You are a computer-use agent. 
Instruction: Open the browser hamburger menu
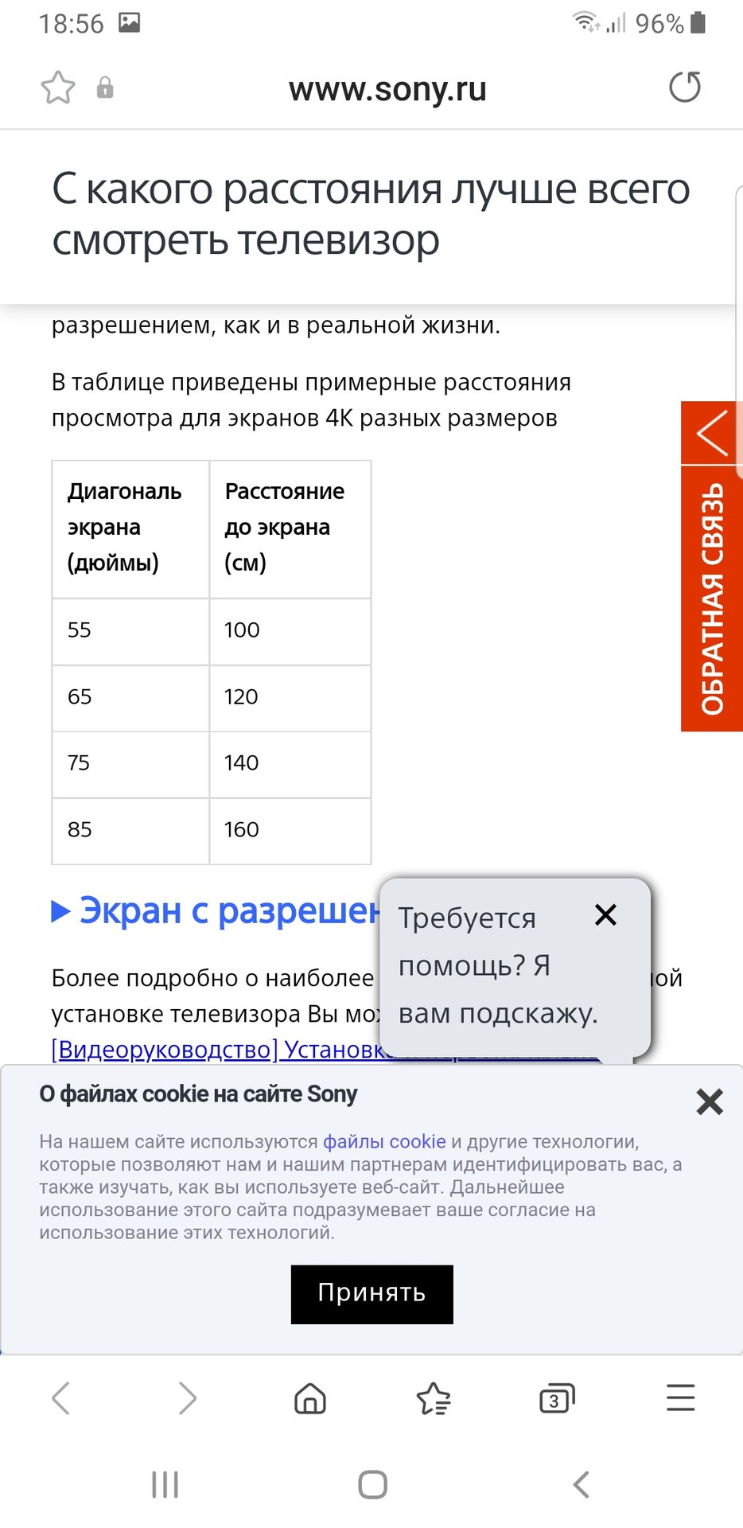click(680, 1398)
